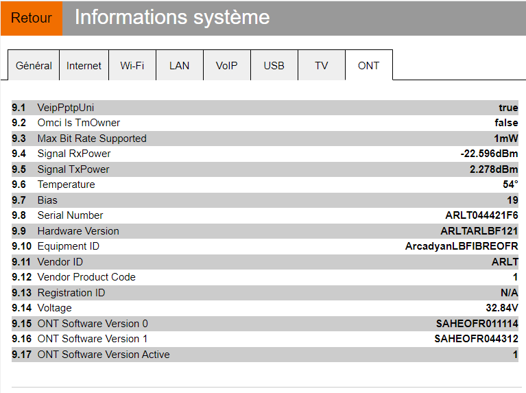
Task: Open the VoIP tab
Action: [226, 66]
